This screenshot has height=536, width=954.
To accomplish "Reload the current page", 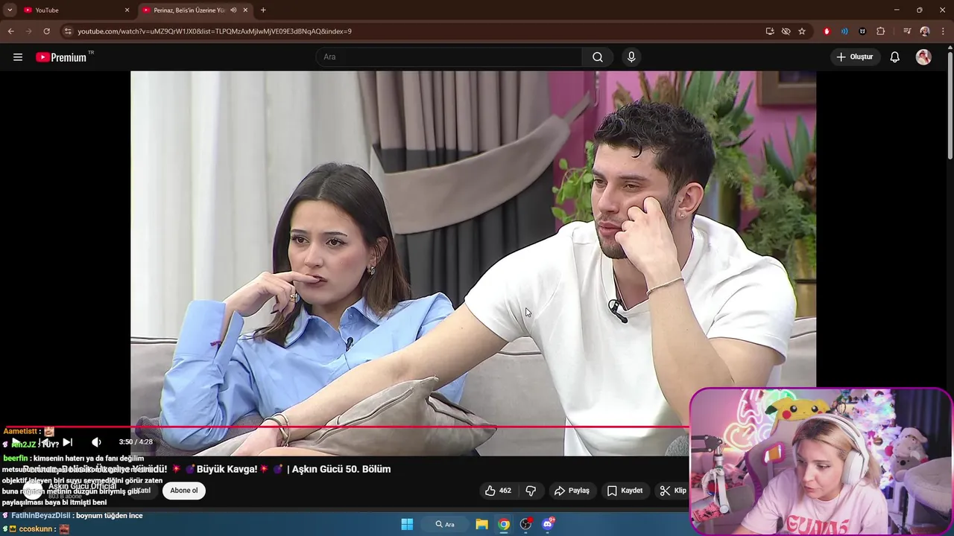I will pos(46,31).
